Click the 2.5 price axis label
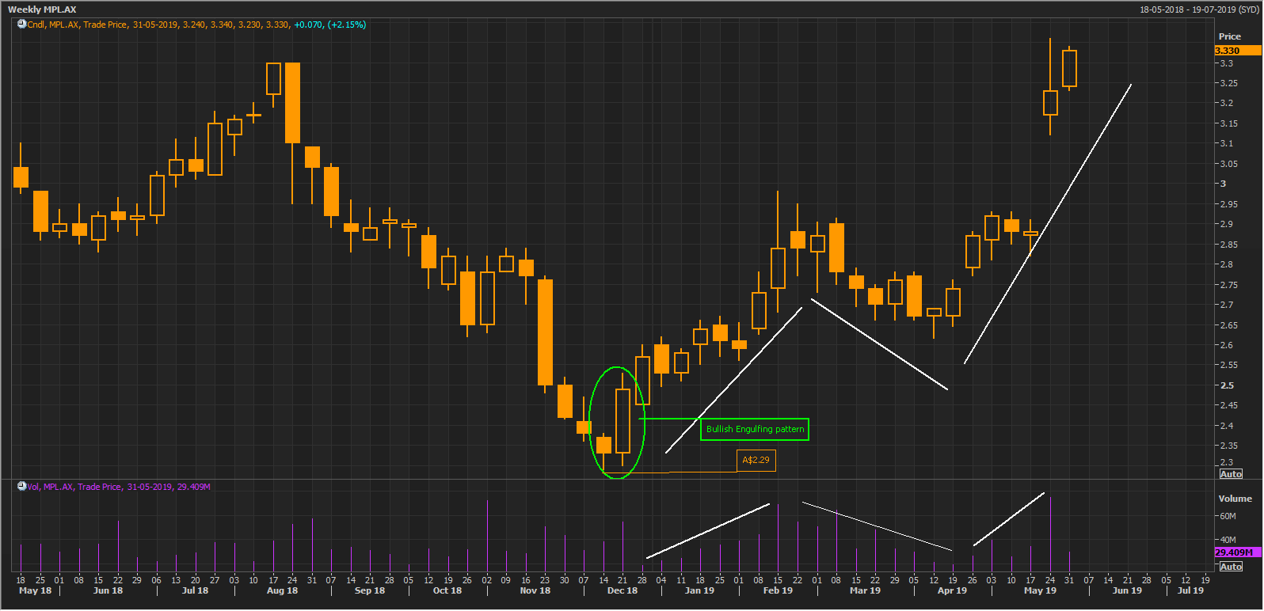 tap(1227, 385)
